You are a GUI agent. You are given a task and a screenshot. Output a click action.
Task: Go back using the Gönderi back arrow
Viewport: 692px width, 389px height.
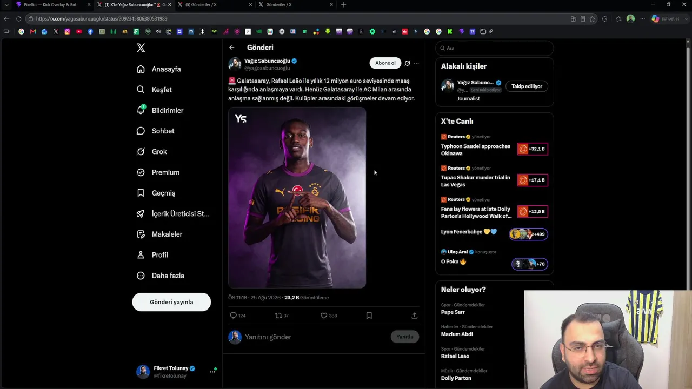pos(231,48)
